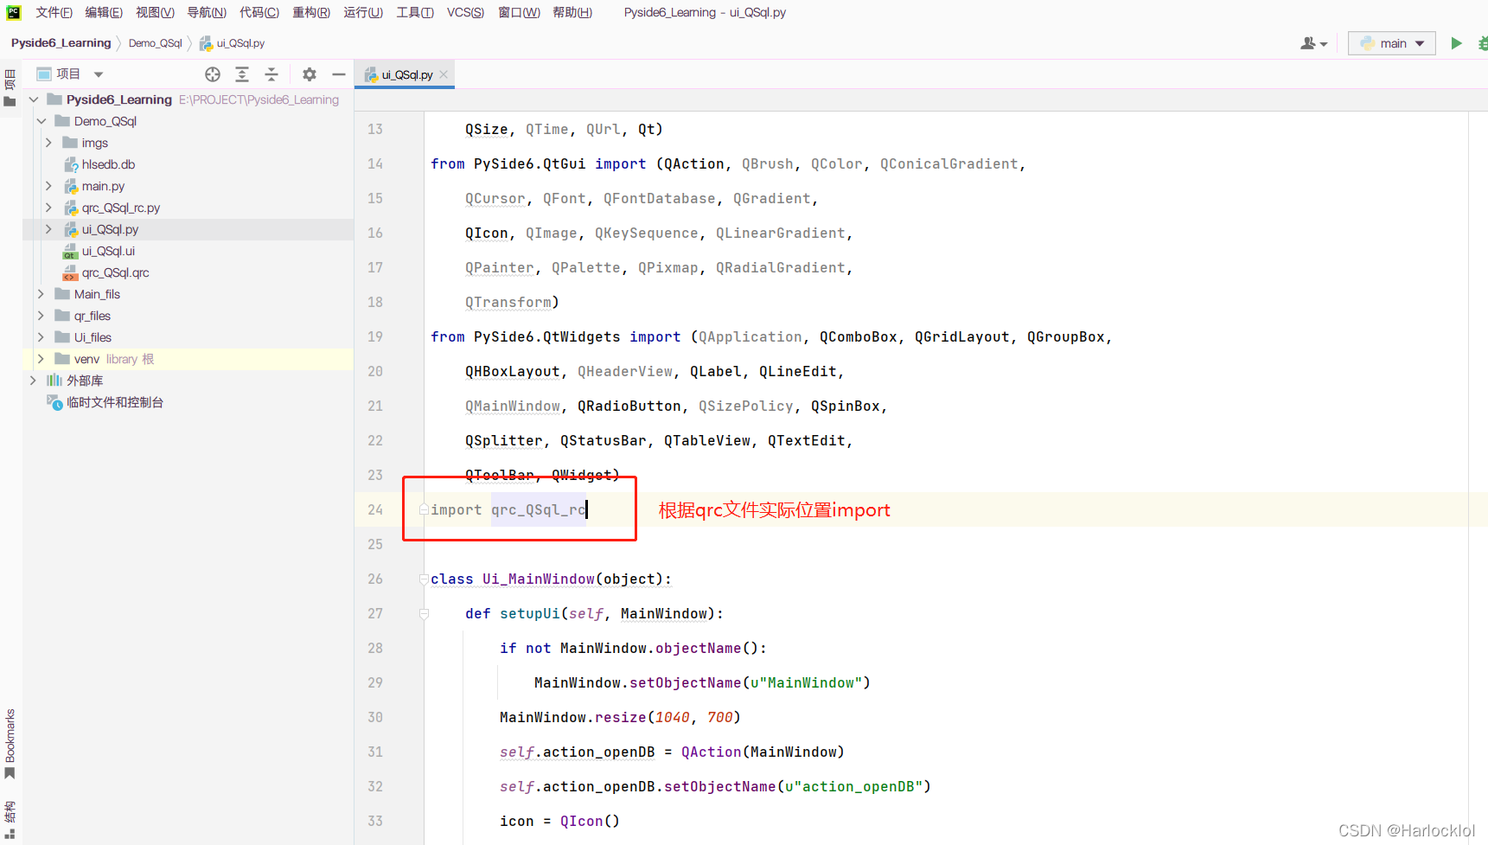Click the QTransform import on line 18

[508, 302]
